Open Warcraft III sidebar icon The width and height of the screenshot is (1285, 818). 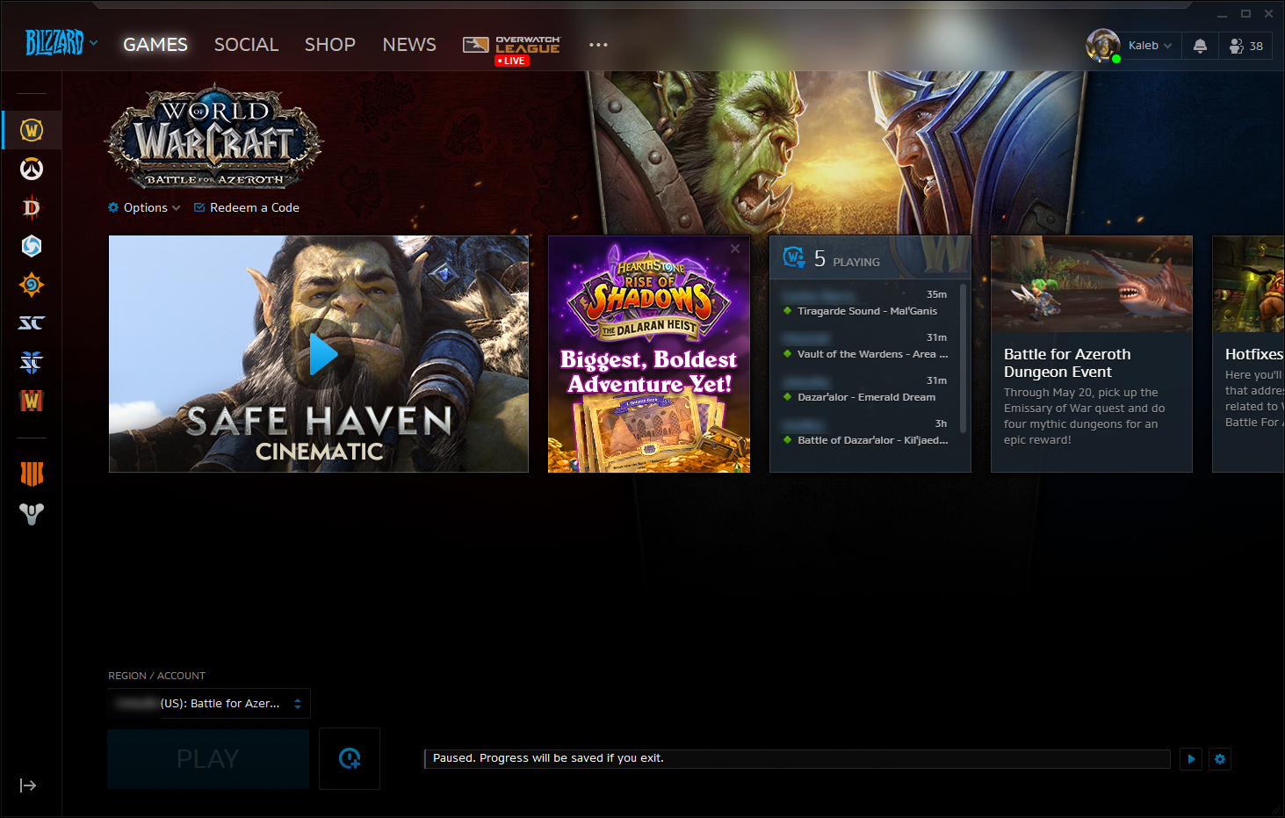[x=32, y=401]
